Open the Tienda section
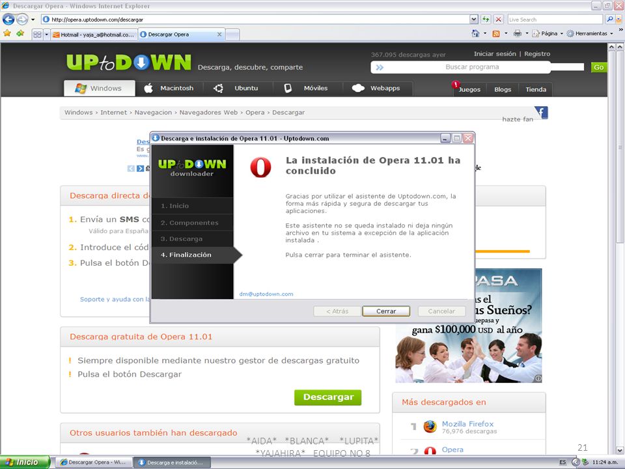The height and width of the screenshot is (469, 625). (536, 89)
